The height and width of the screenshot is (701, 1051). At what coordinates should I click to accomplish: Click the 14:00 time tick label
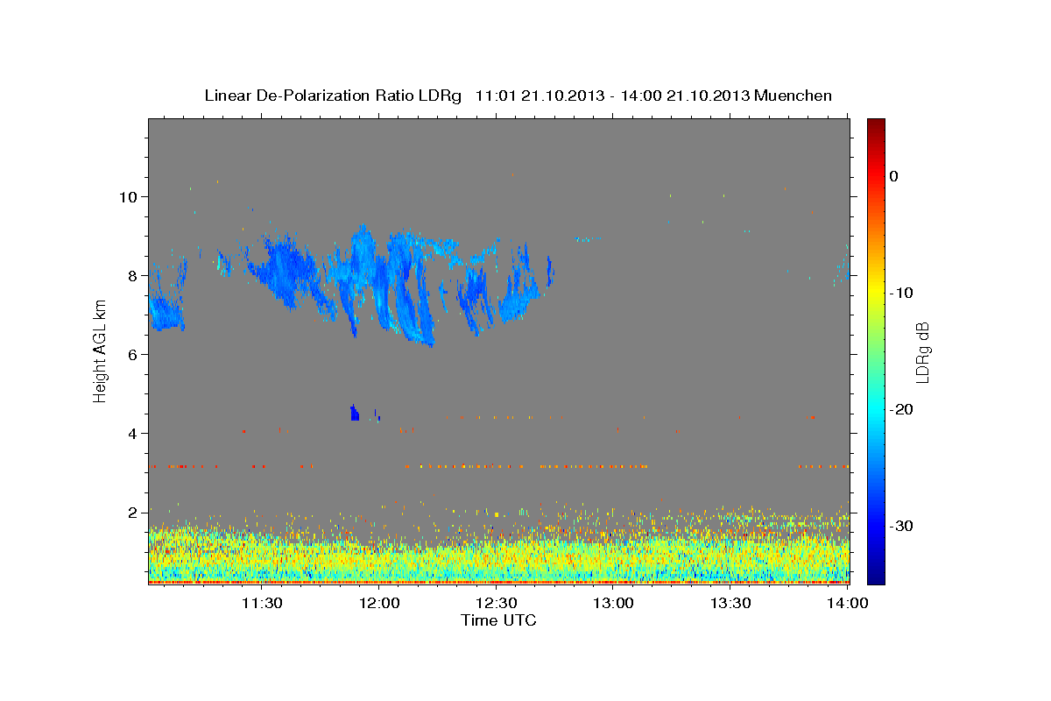tap(849, 603)
